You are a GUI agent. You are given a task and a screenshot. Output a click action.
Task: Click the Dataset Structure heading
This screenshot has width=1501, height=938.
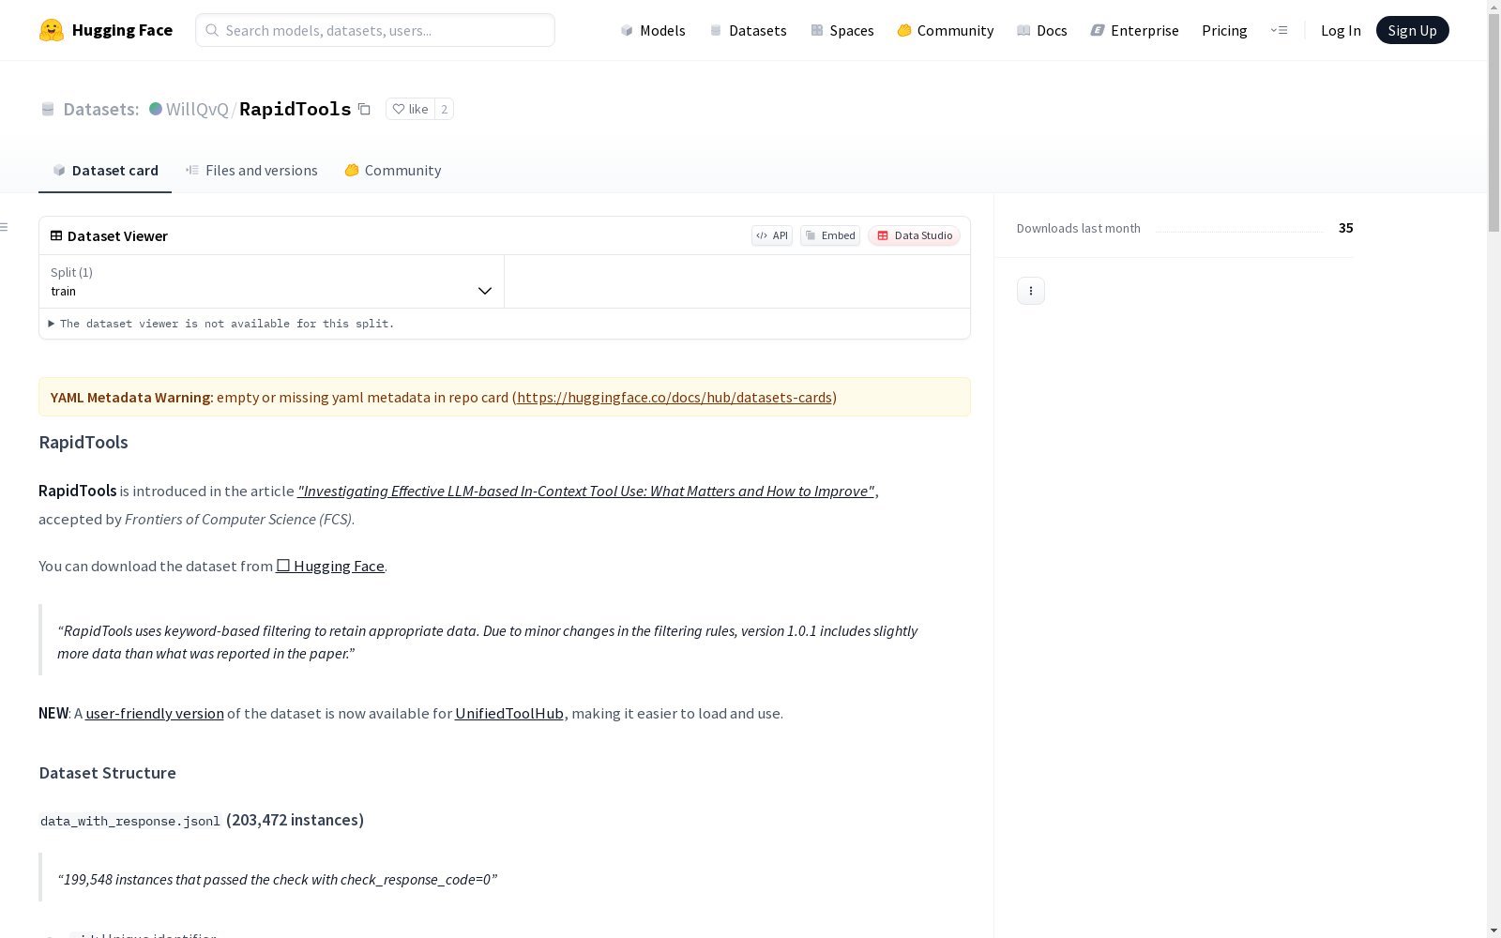(108, 773)
